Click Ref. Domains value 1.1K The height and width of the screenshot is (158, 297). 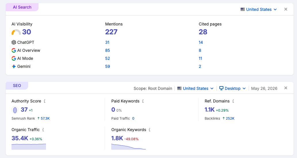[x=210, y=110]
